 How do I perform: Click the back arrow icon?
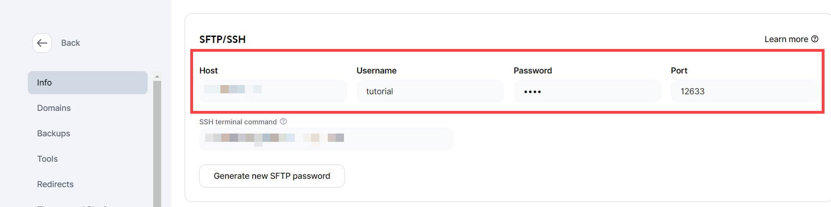point(42,43)
